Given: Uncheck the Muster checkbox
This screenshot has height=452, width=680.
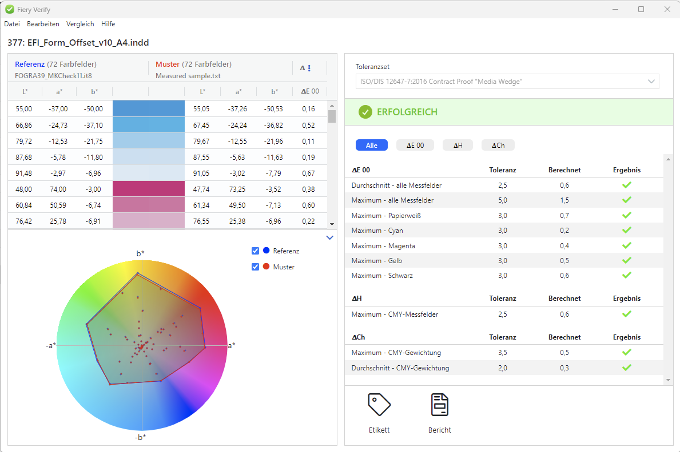Looking at the screenshot, I should (256, 267).
